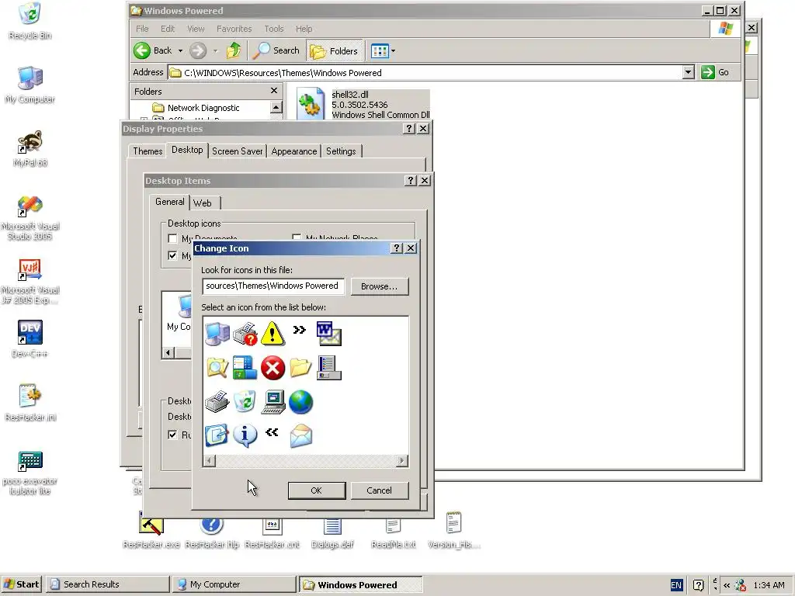Select the recycle bin icon in icon list
This screenshot has width=795, height=596.
pos(245,402)
